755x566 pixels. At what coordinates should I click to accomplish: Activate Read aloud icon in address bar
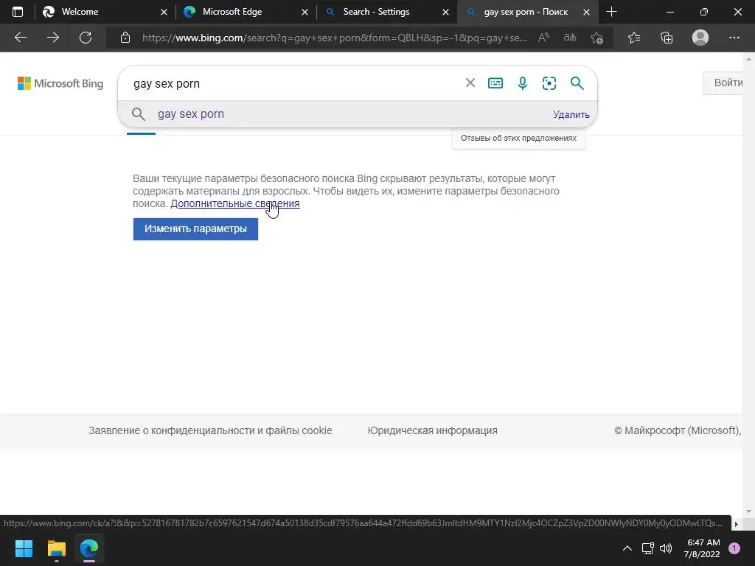point(543,38)
